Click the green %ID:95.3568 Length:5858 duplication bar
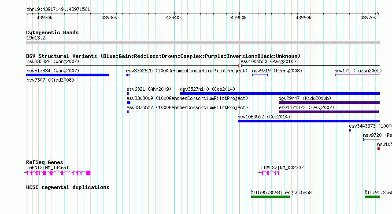 pyautogui.click(x=270, y=197)
